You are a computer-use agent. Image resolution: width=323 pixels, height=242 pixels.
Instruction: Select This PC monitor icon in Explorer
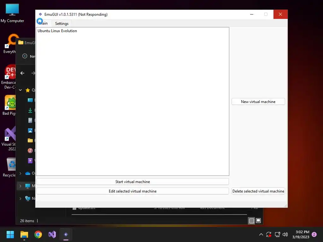click(28, 186)
